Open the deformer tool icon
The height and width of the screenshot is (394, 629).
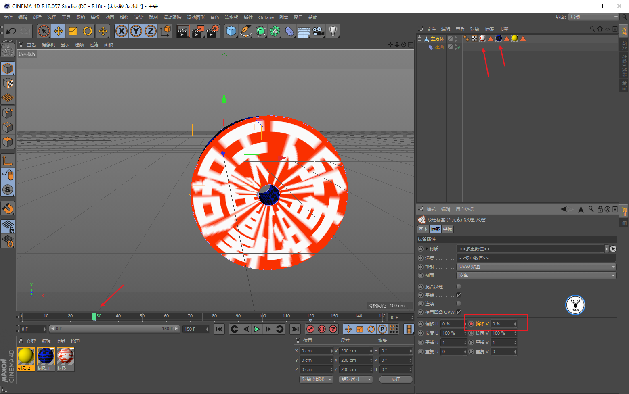pos(289,31)
